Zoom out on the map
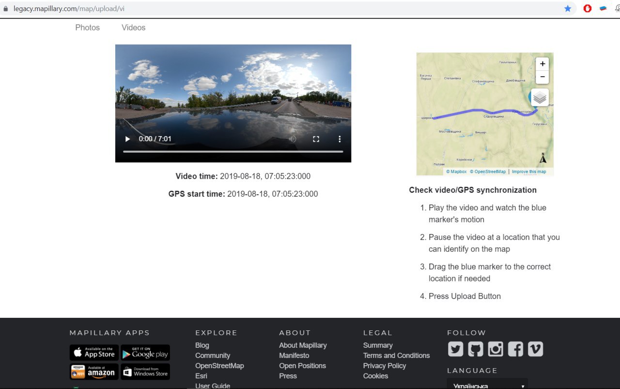620x389 pixels. (542, 77)
